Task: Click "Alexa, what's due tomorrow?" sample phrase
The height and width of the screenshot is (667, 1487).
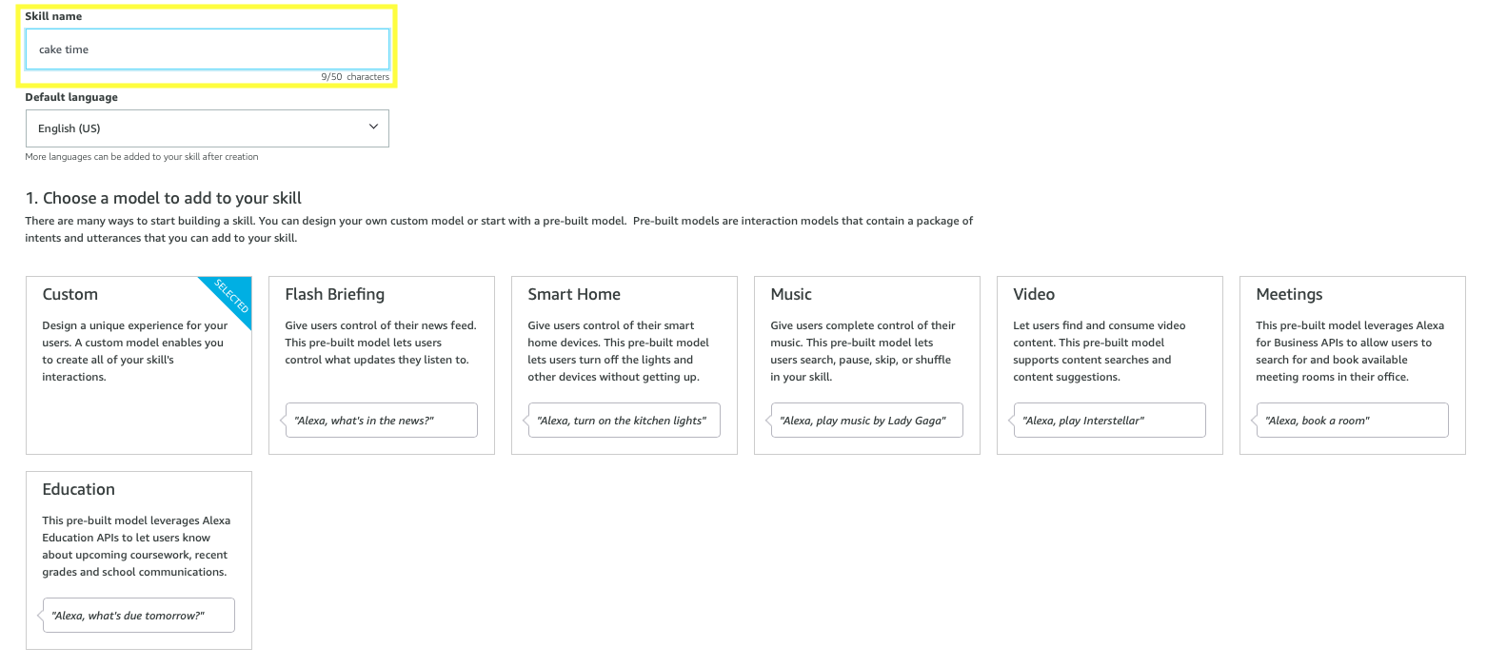Action: tap(138, 616)
